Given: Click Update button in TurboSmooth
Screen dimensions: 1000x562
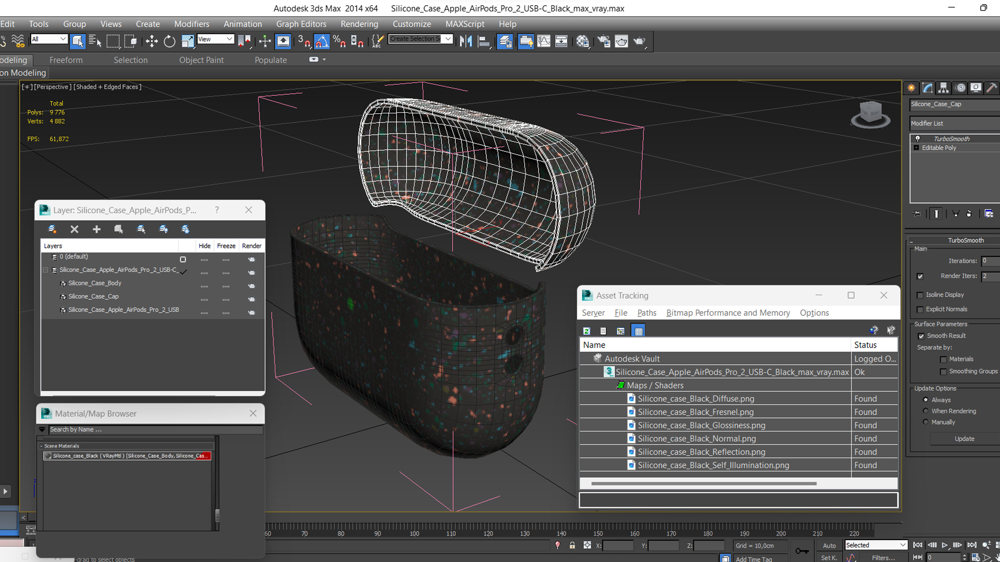Looking at the screenshot, I should tap(964, 439).
